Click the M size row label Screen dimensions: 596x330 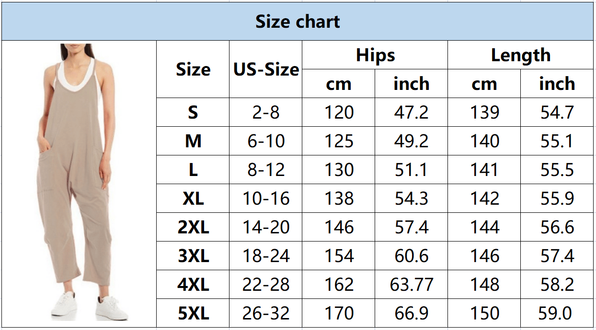193,141
